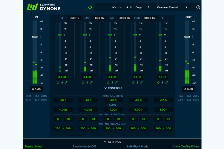Select the LMF band label
224x149 pixels.
coord(87,18)
